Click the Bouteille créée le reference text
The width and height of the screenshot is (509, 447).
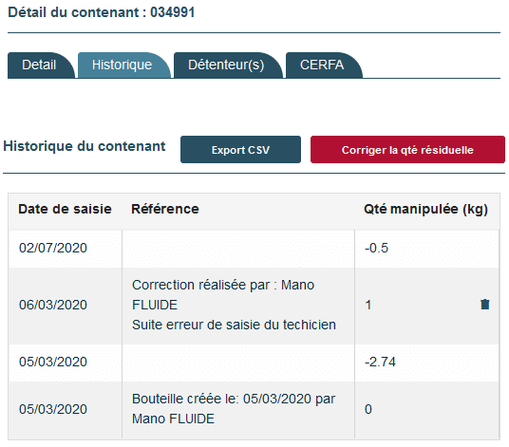click(x=234, y=409)
